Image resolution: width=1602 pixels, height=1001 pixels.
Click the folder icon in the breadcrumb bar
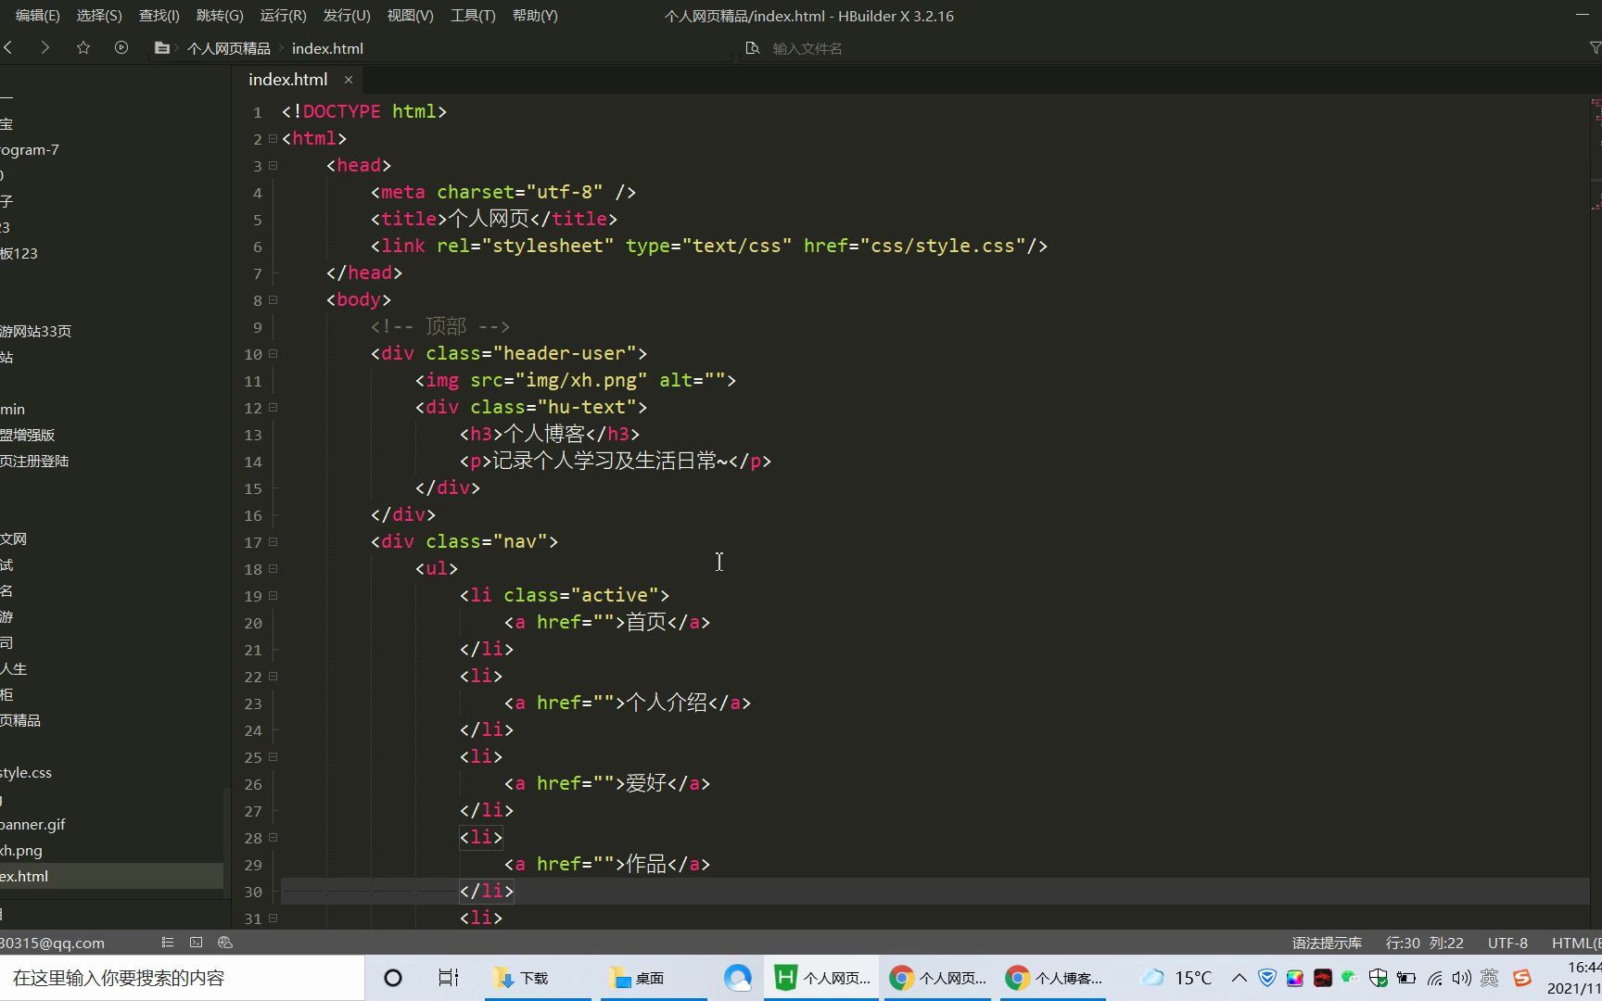pos(161,47)
